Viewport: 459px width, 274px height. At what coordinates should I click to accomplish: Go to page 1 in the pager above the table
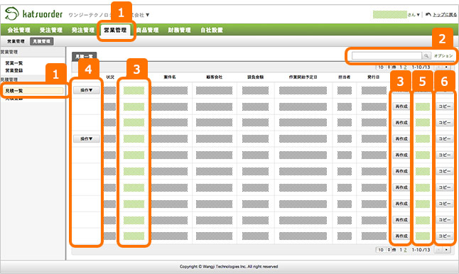(x=401, y=67)
